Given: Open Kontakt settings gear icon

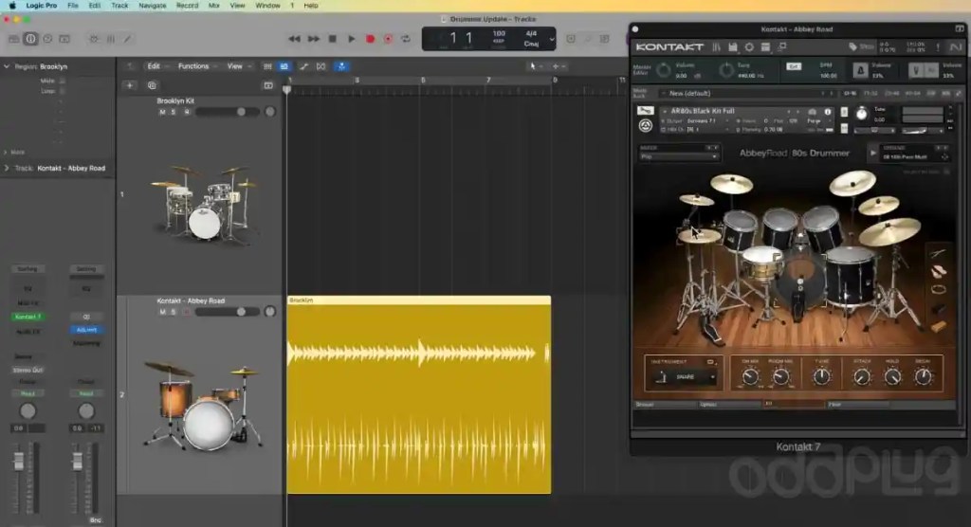Looking at the screenshot, I should click(749, 47).
